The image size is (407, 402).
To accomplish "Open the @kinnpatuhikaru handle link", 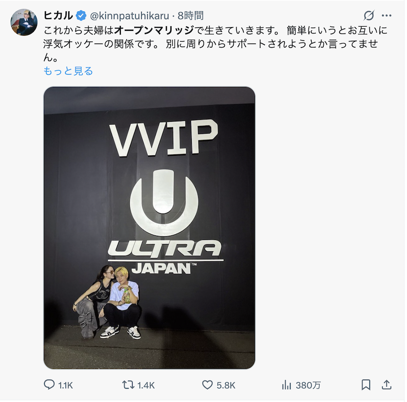I will click(x=129, y=16).
